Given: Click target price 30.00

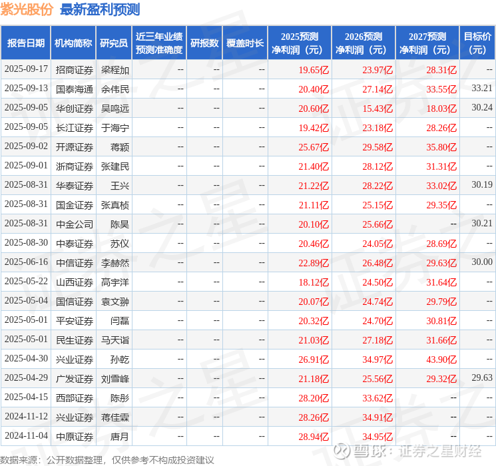Looking at the screenshot, I should pyautogui.click(x=482, y=262).
